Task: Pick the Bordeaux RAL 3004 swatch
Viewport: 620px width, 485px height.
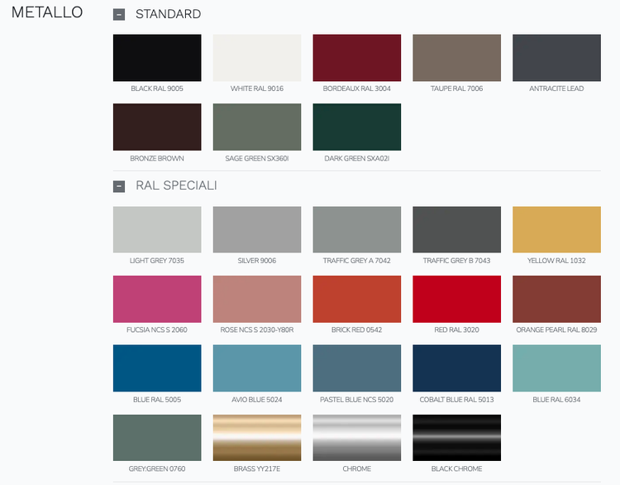Action: [x=356, y=58]
